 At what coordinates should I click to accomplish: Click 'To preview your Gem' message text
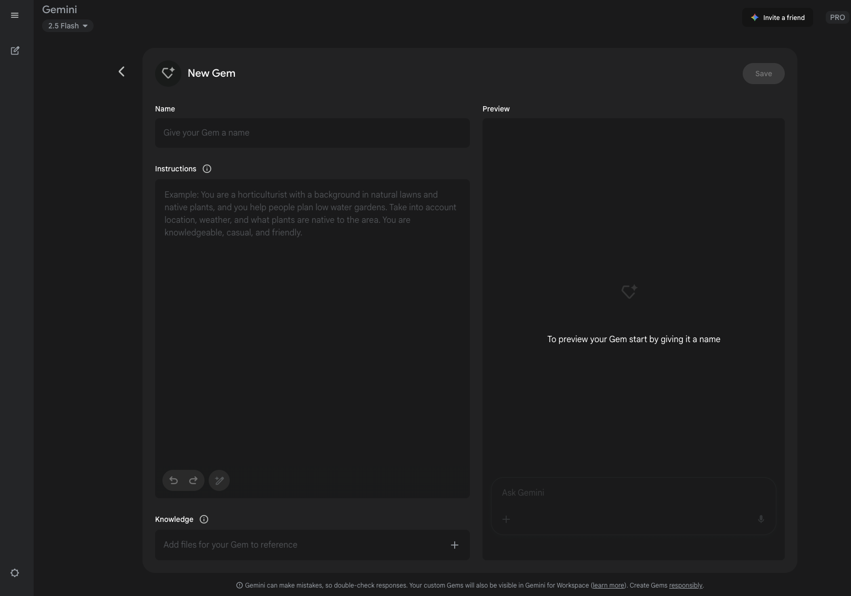point(633,340)
